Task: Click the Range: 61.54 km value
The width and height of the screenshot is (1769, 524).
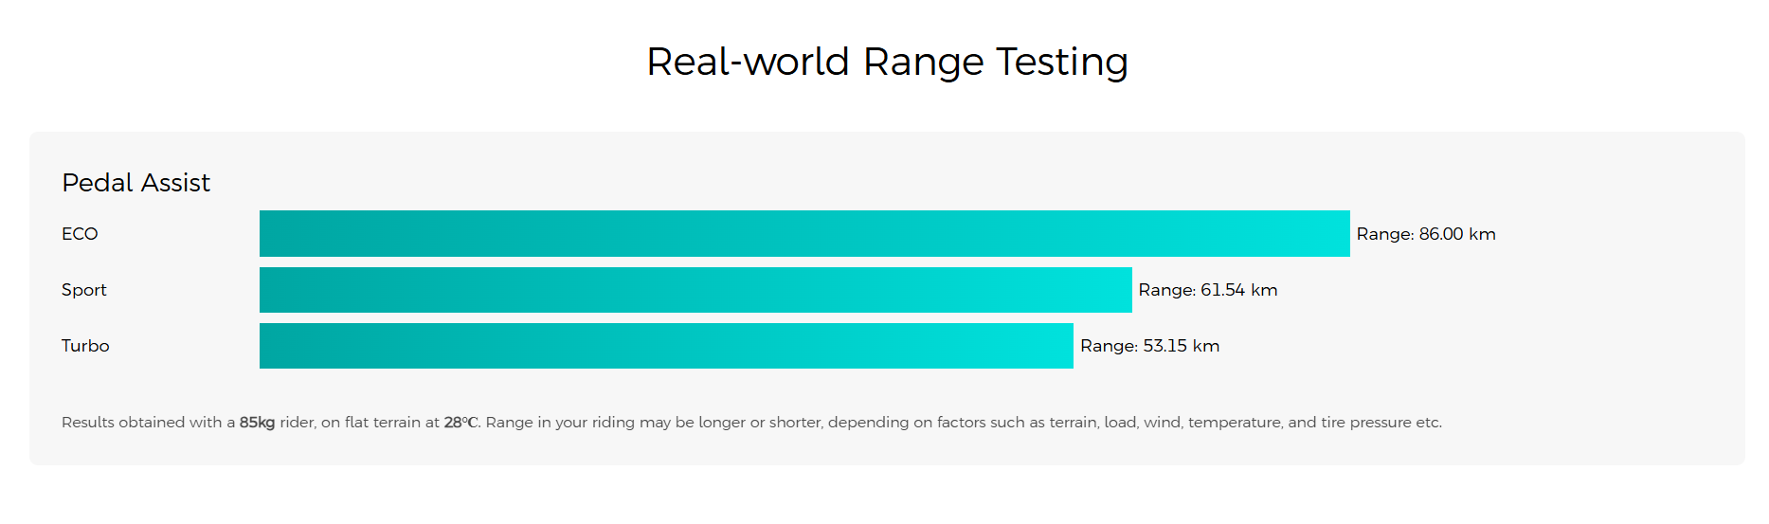Action: click(1207, 290)
